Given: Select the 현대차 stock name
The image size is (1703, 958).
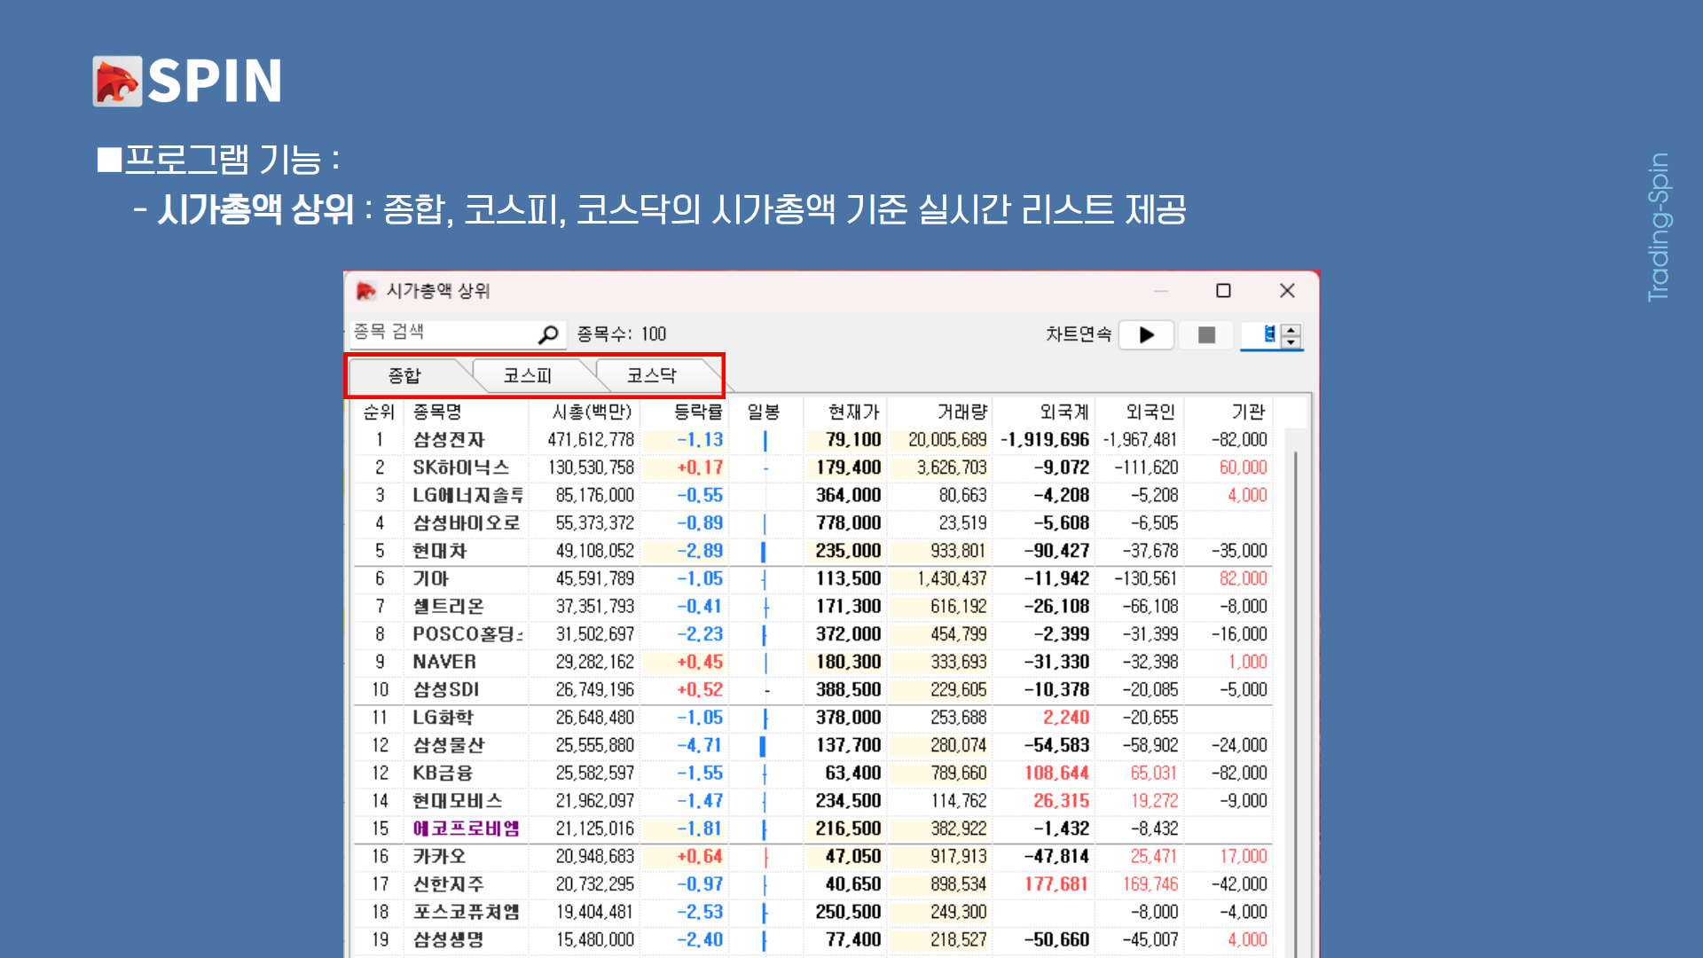Looking at the screenshot, I should [x=439, y=551].
